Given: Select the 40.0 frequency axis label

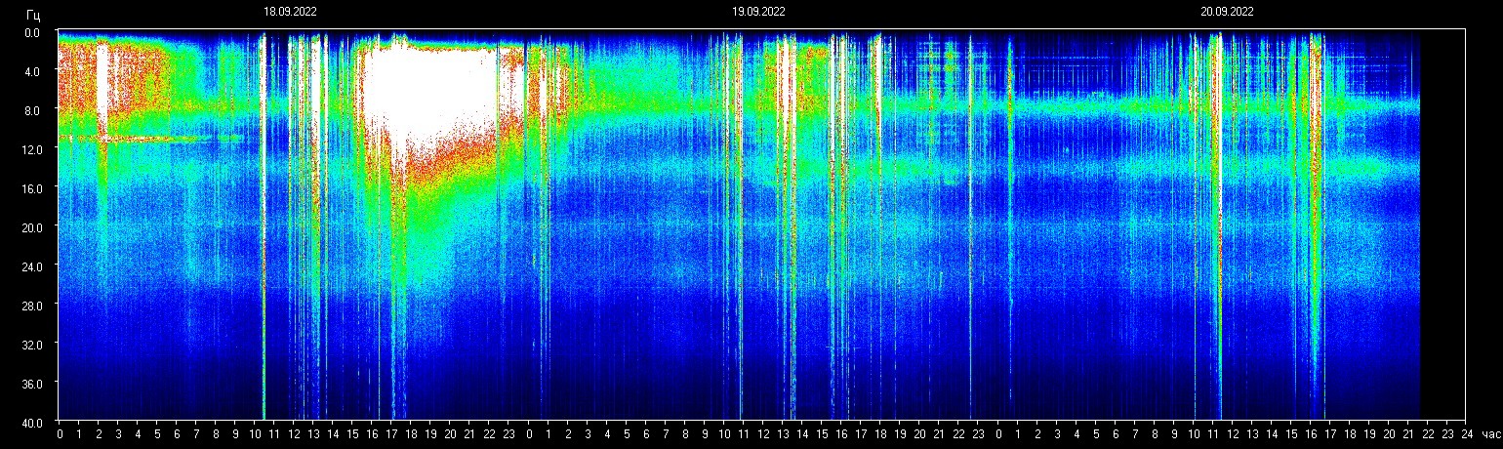Looking at the screenshot, I should (x=30, y=422).
